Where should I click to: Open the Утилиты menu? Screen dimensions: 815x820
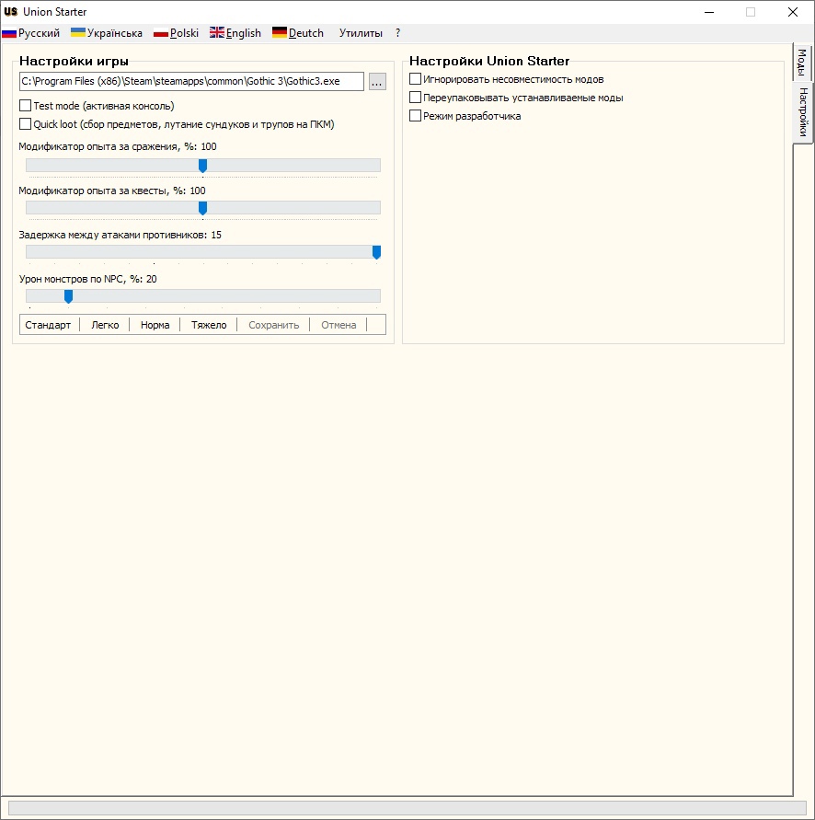361,33
